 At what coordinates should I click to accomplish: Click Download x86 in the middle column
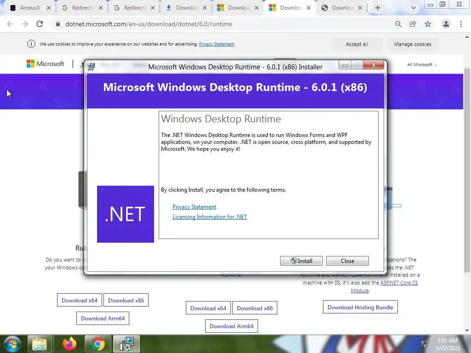[255, 308]
